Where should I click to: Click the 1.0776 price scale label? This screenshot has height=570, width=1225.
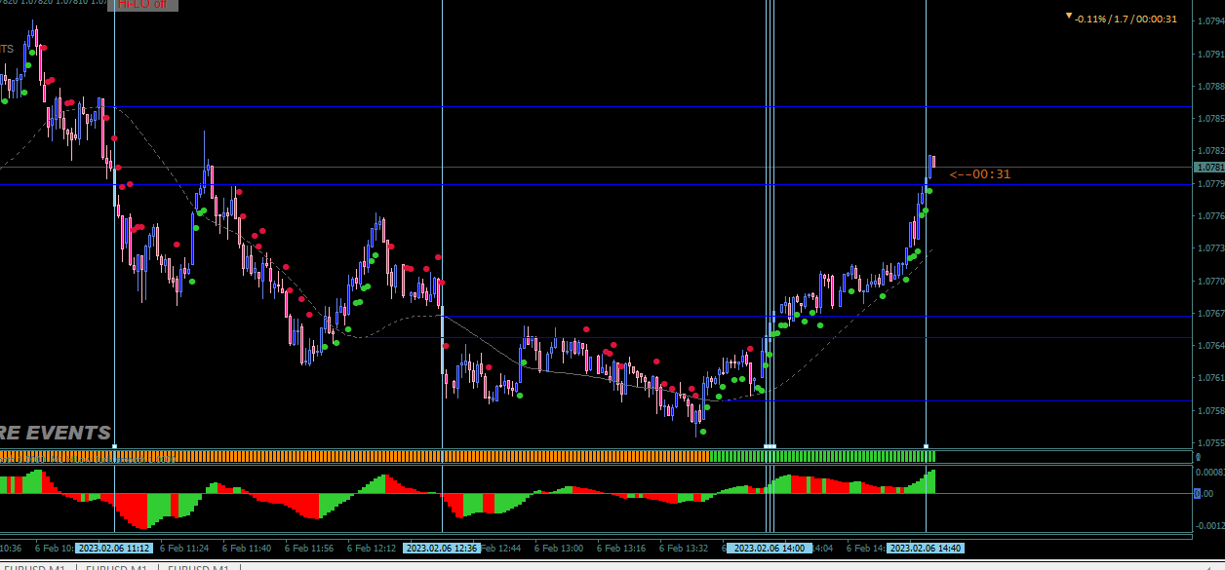click(1210, 216)
